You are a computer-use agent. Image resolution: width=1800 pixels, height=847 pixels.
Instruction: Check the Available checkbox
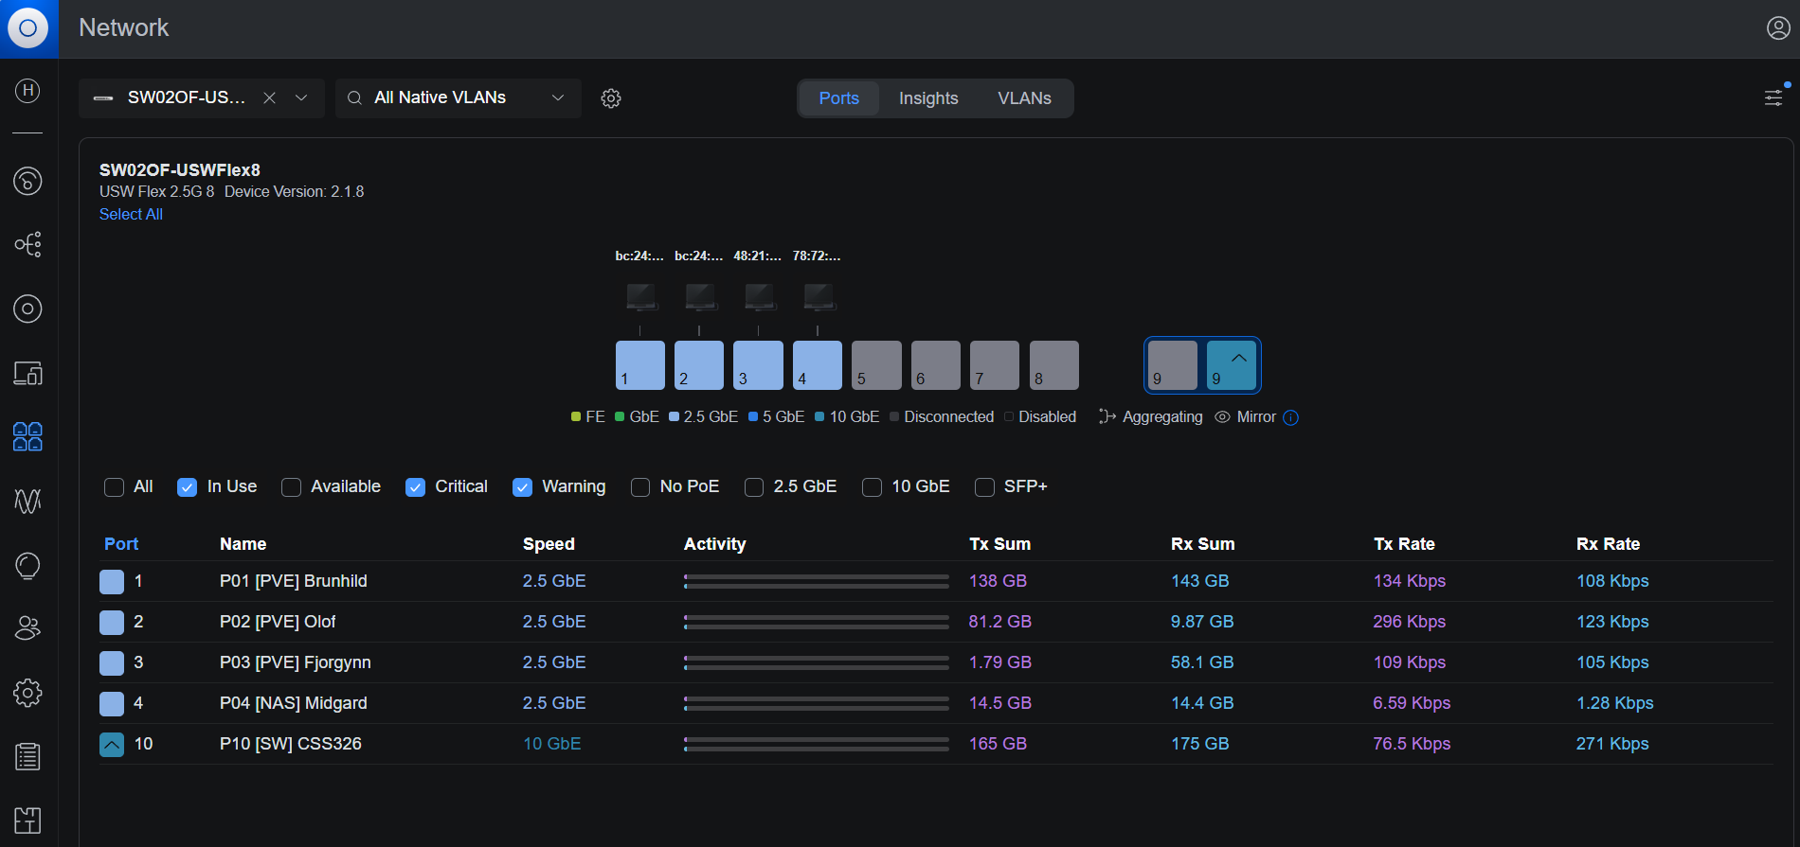coord(291,487)
